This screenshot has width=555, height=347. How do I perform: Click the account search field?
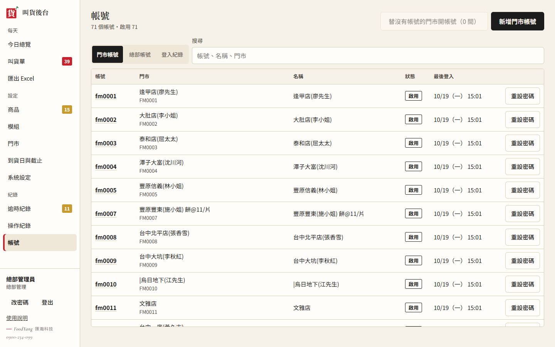[368, 56]
